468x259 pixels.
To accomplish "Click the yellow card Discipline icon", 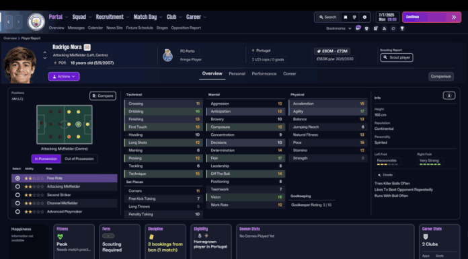I will point(151,237).
